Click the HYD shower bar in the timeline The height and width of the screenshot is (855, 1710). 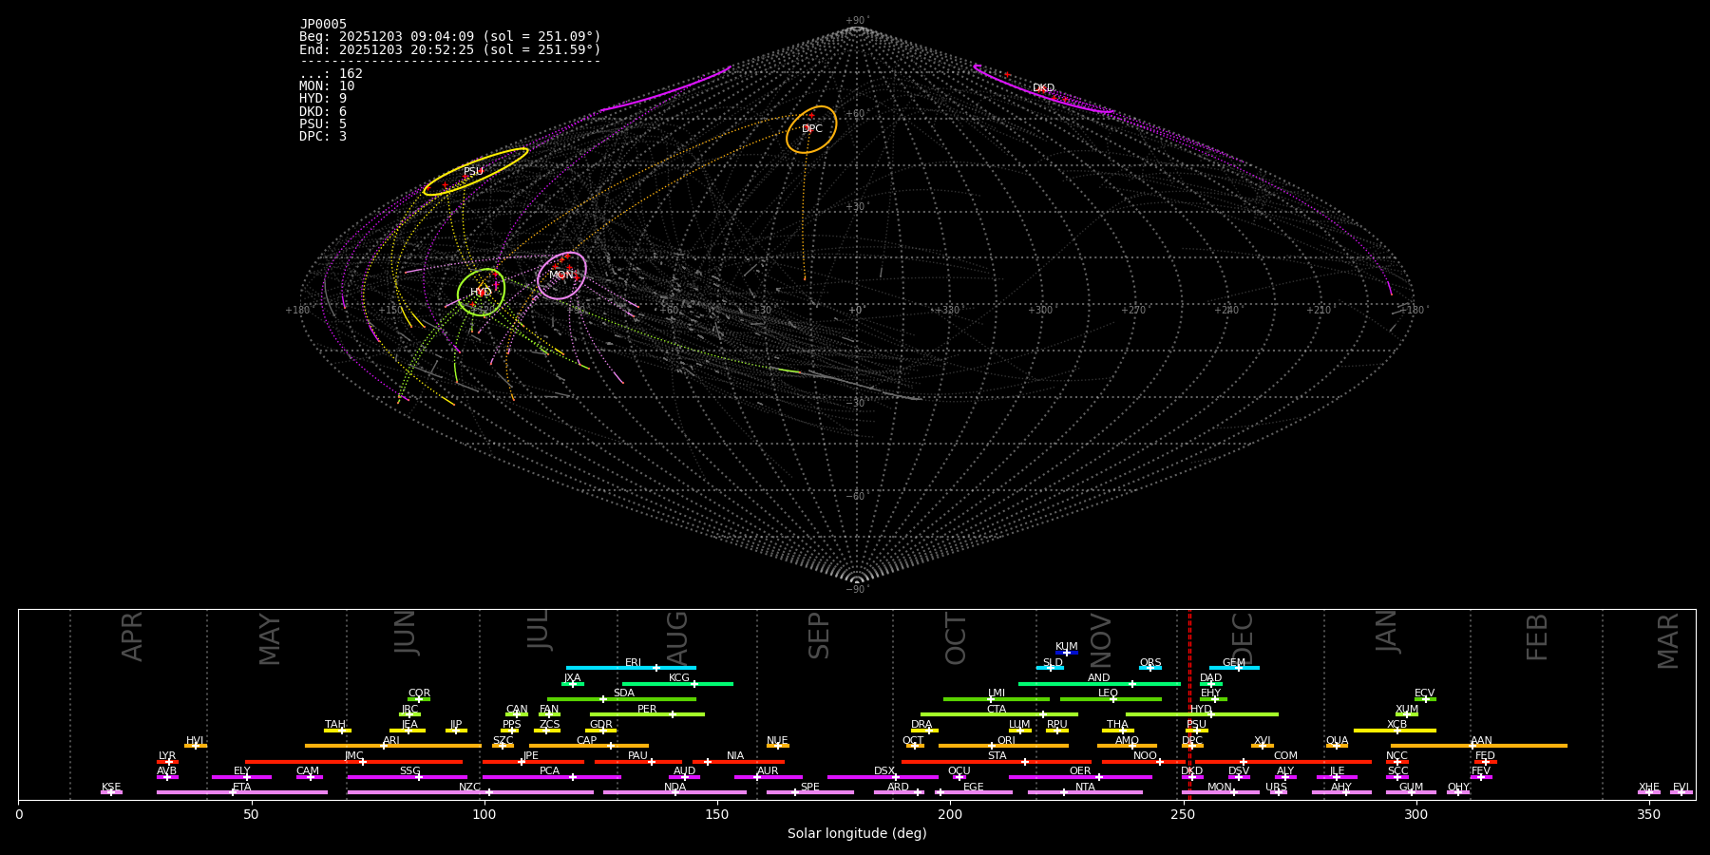click(1202, 714)
